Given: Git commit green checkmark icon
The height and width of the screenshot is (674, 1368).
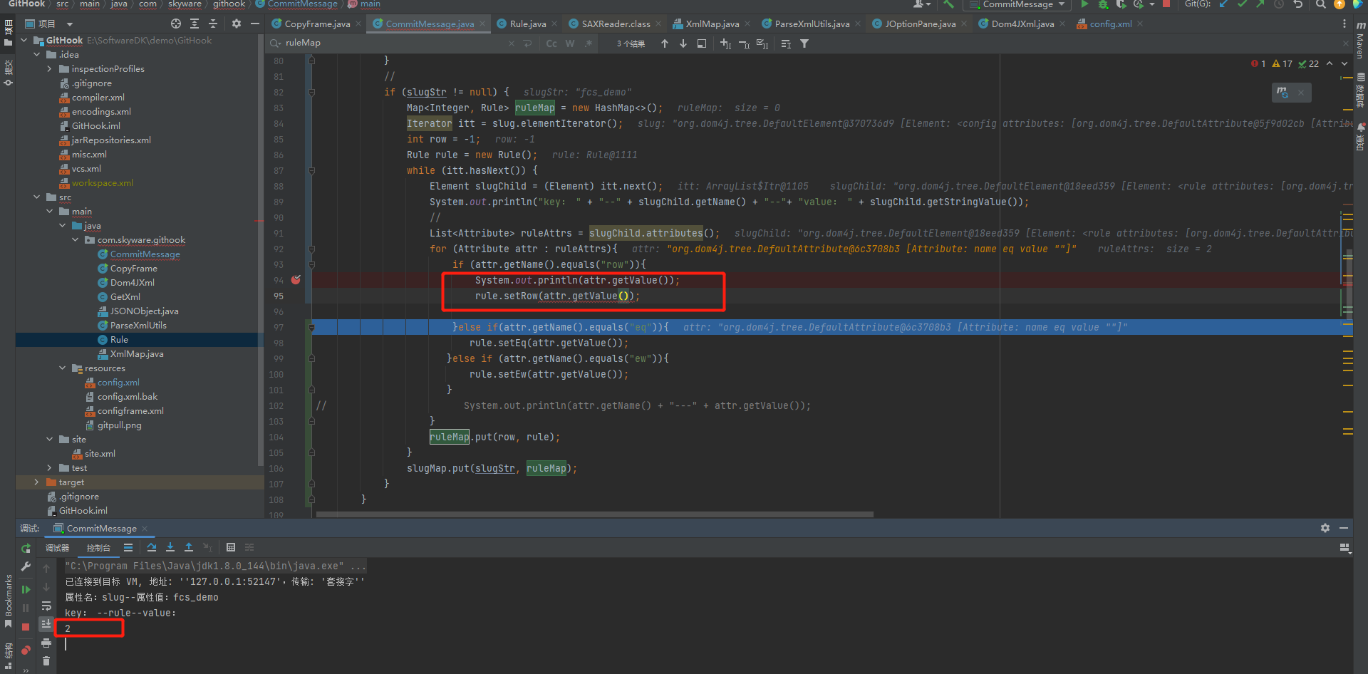Looking at the screenshot, I should tap(1242, 4).
